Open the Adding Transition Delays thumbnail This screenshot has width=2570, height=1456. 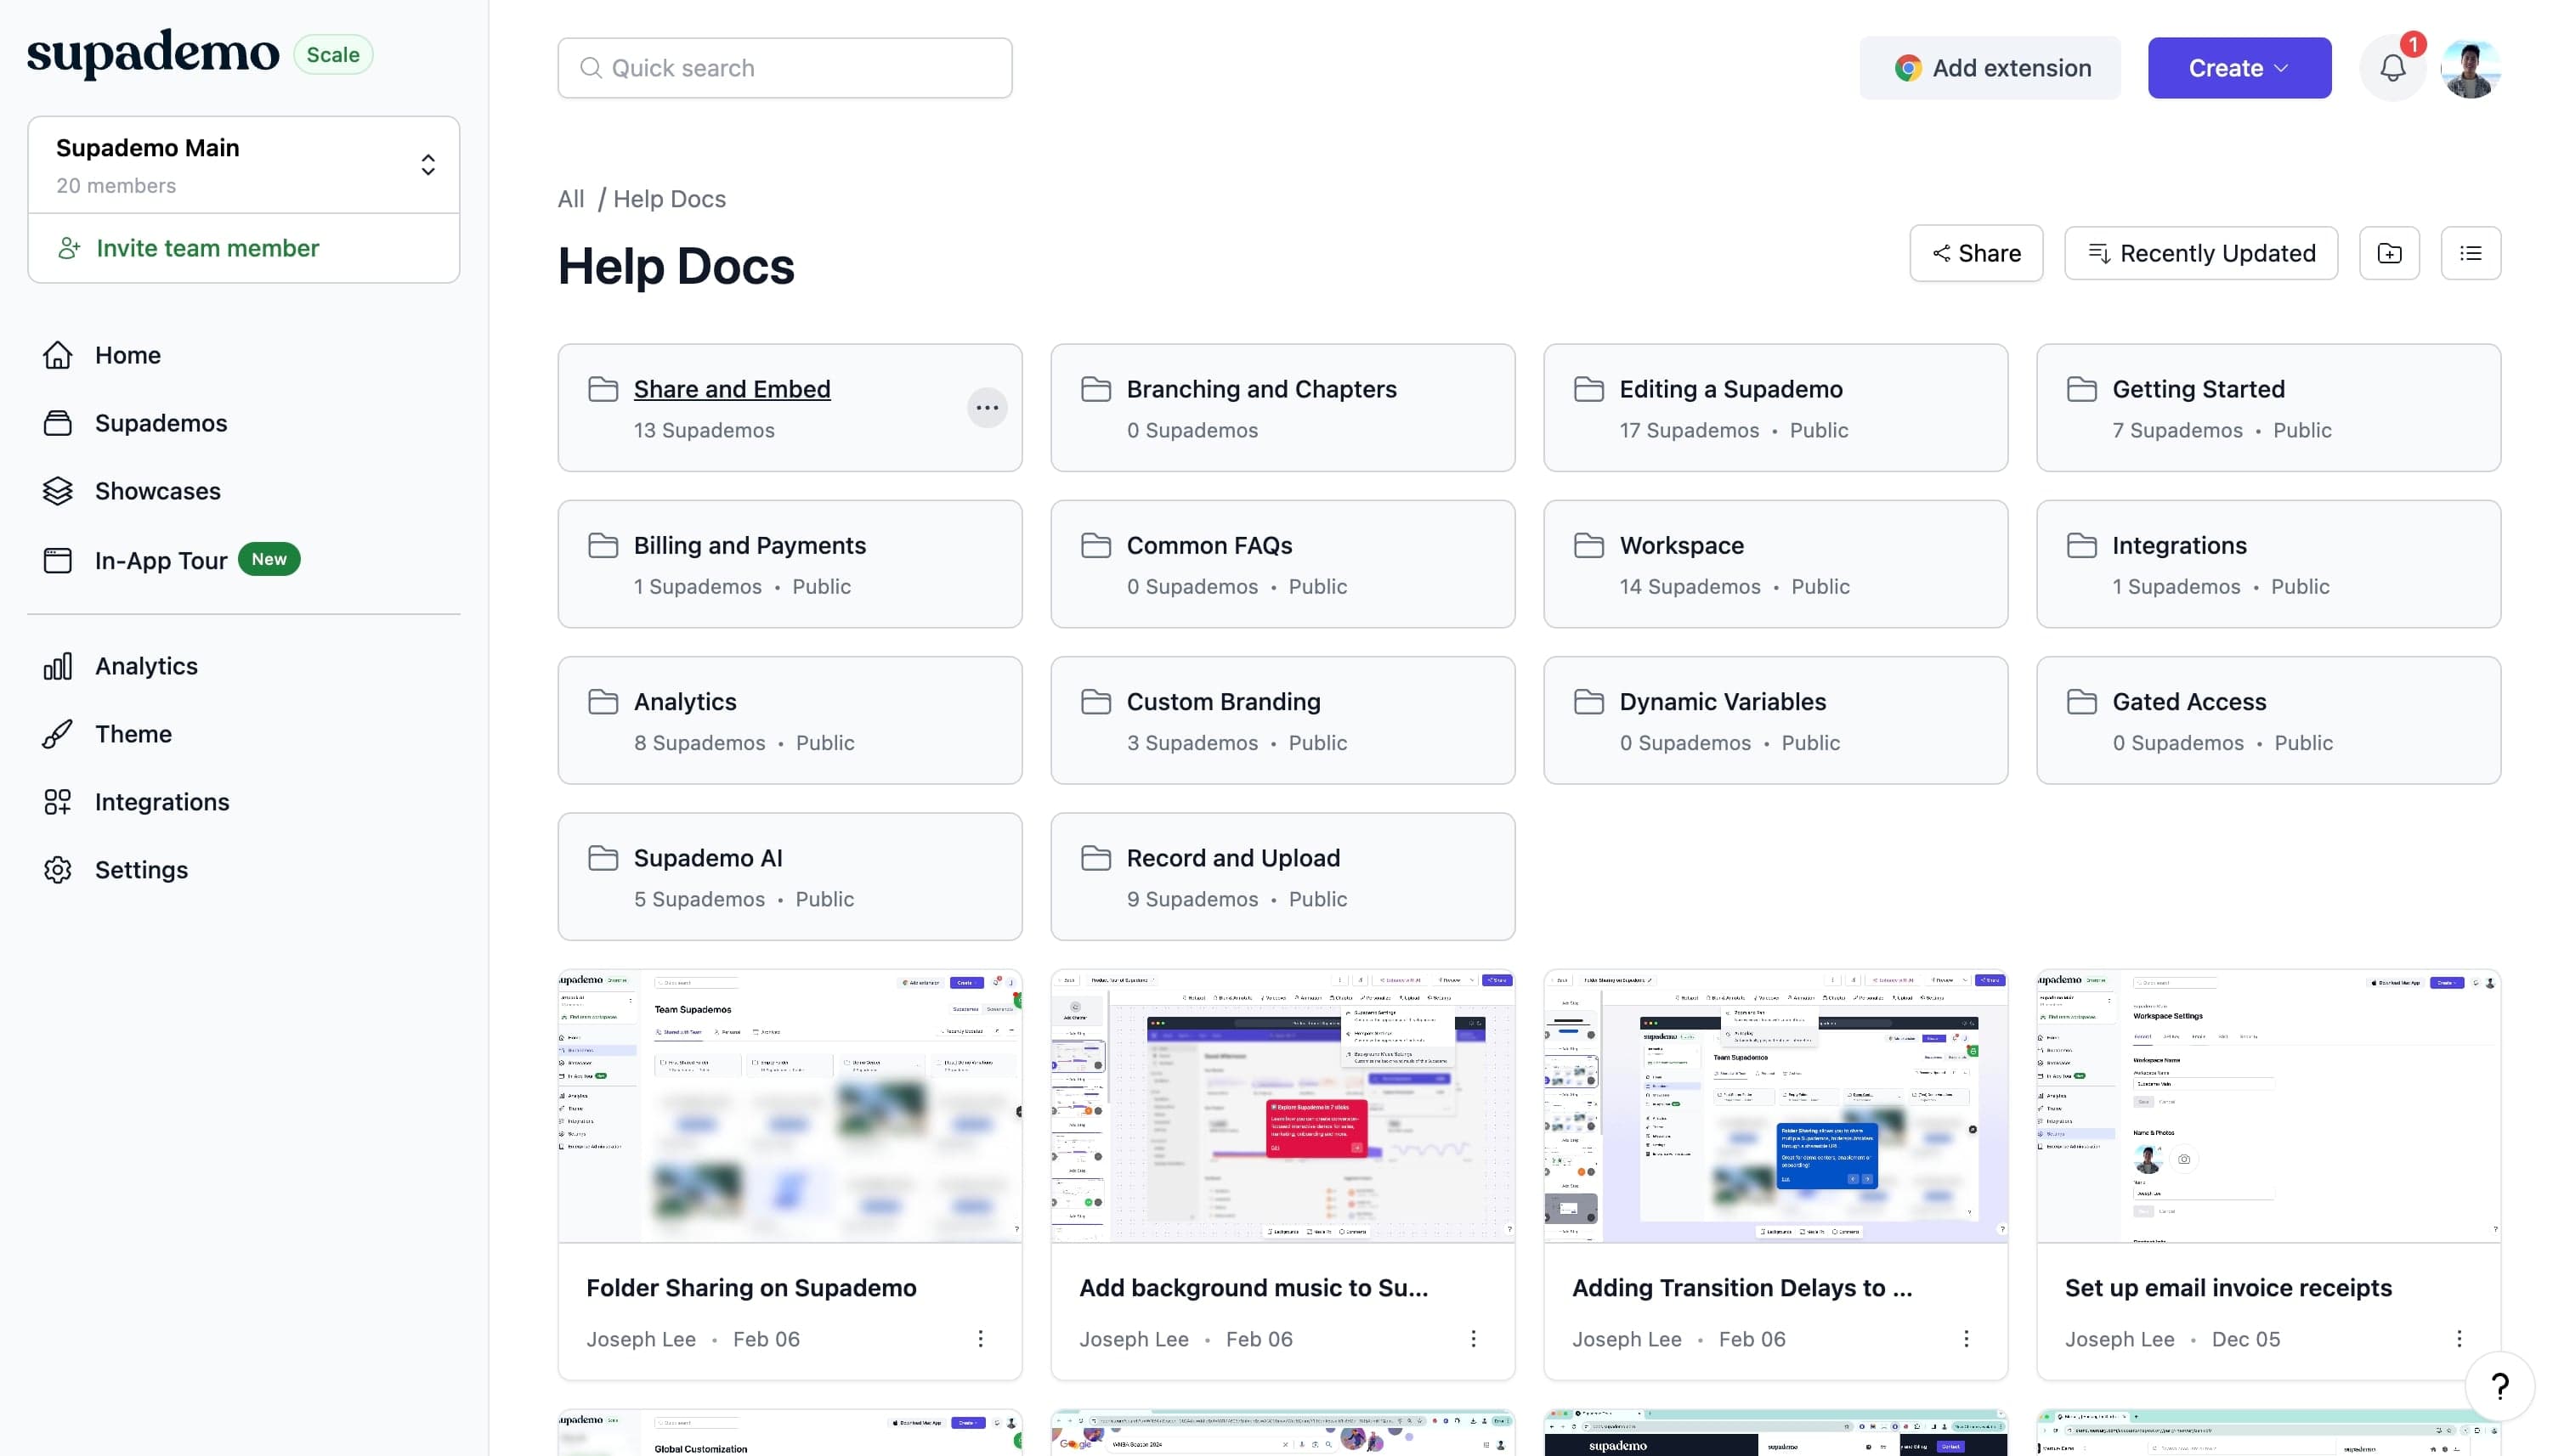[1775, 1105]
